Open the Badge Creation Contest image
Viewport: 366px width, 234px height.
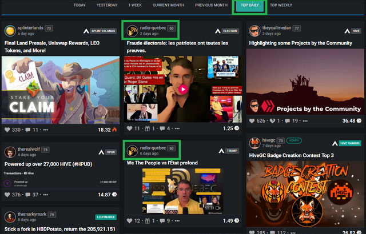(305, 194)
